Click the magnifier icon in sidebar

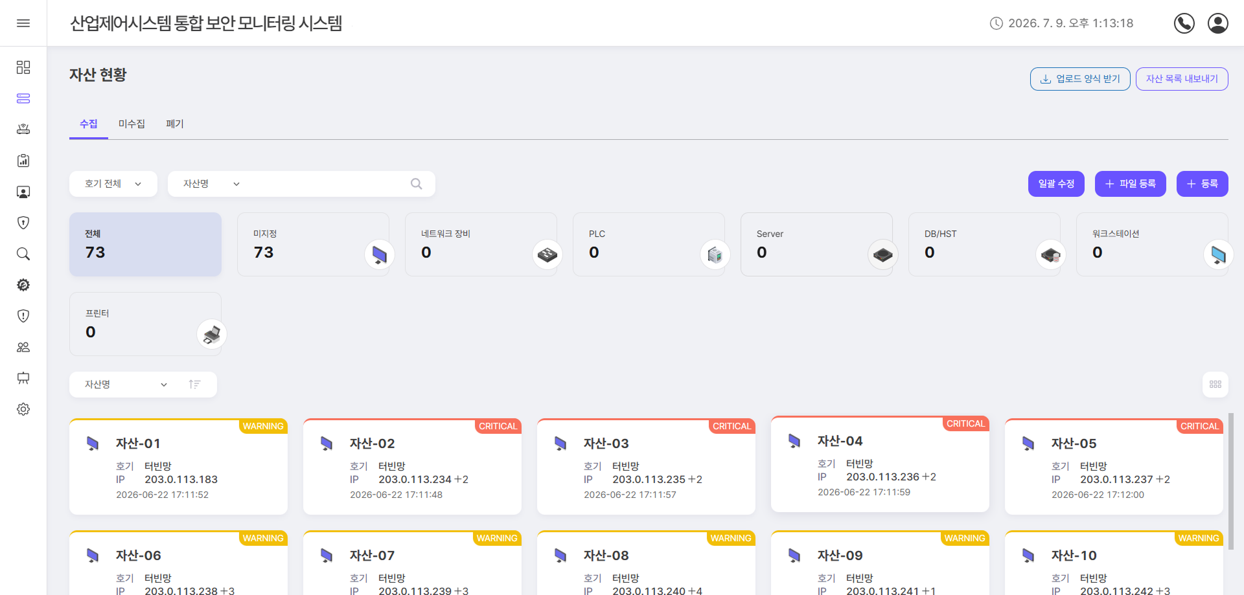click(x=23, y=254)
